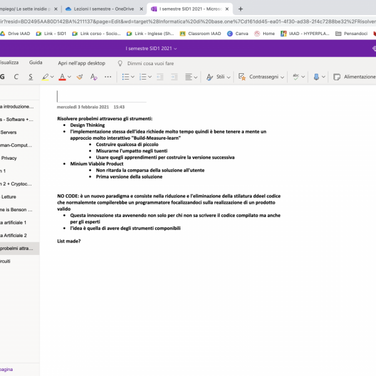The image size is (376, 376).
Task: Toggle underline formatting S button
Action: pos(31,76)
